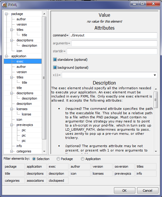Click the descriptions element button
This screenshot has height=197, width=162.
click(x=36, y=174)
